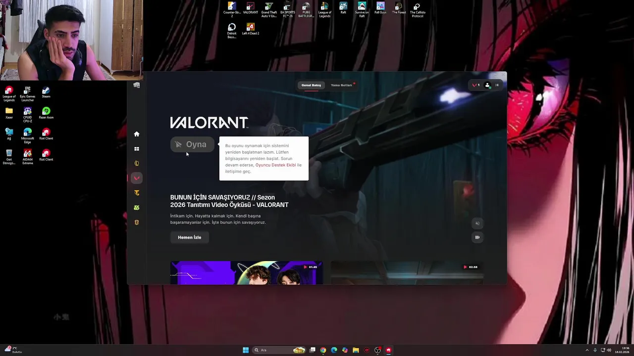Select Teamfight Tactics in Riot sidebar
The height and width of the screenshot is (356, 634).
tap(137, 193)
